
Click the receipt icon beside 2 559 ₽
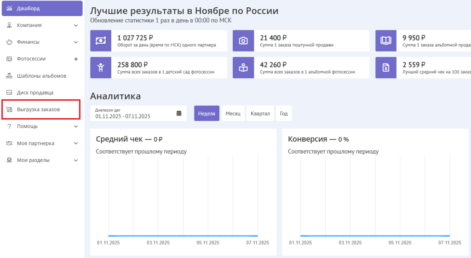[385, 68]
